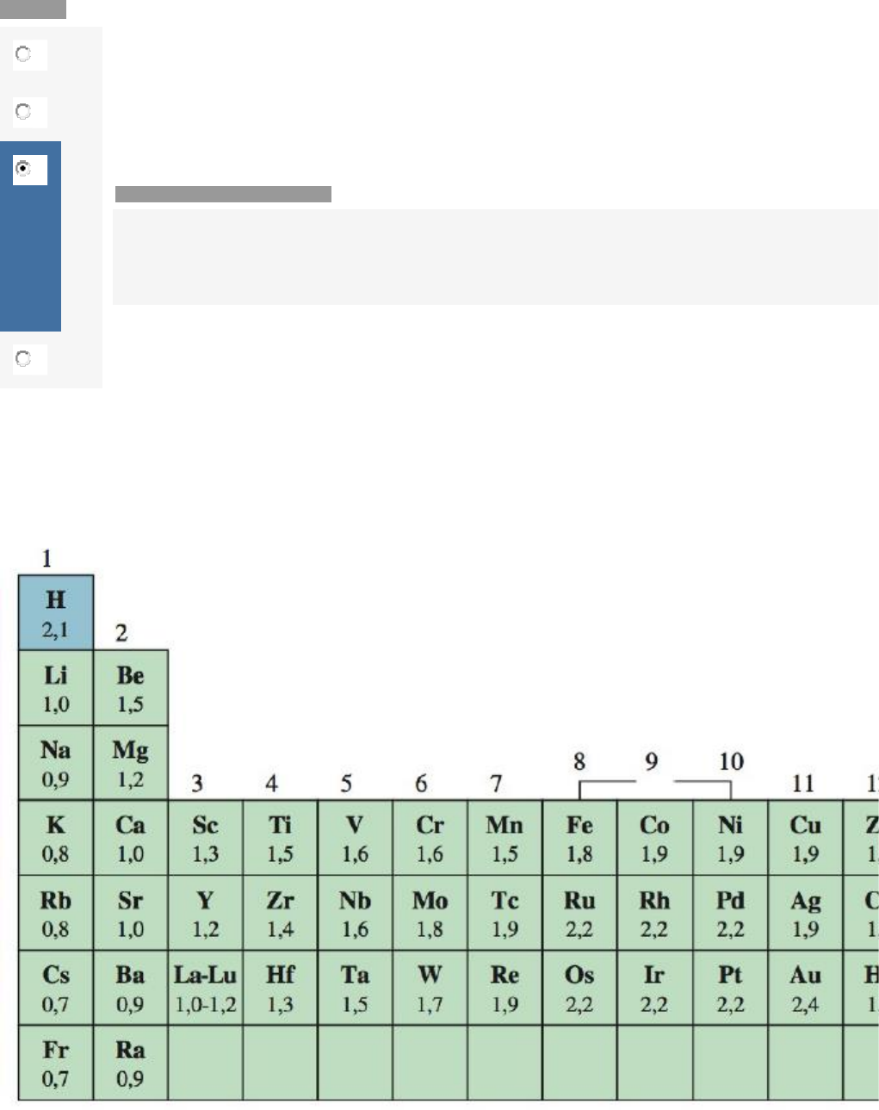The image size is (879, 1110).
Task: Click the dark gray bar above text box
Action: pyautogui.click(x=223, y=194)
